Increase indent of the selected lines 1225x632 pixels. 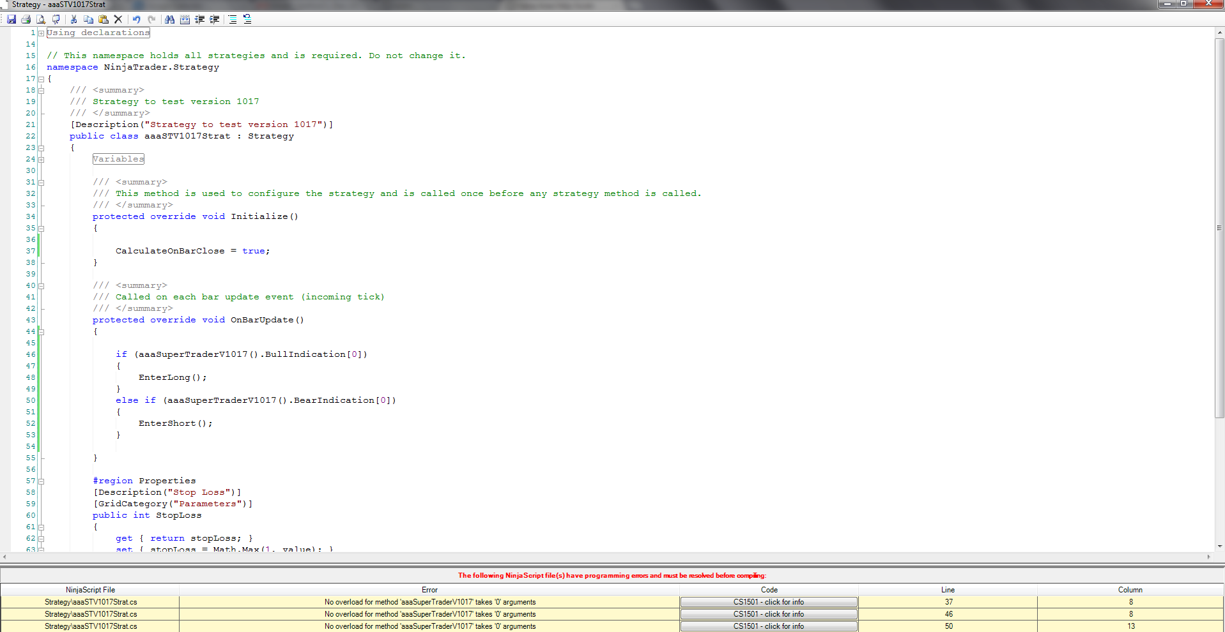tap(215, 19)
